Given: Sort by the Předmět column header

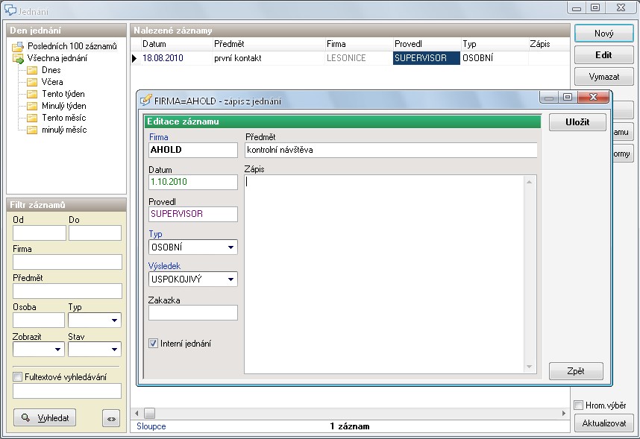Looking at the screenshot, I should [x=268, y=44].
